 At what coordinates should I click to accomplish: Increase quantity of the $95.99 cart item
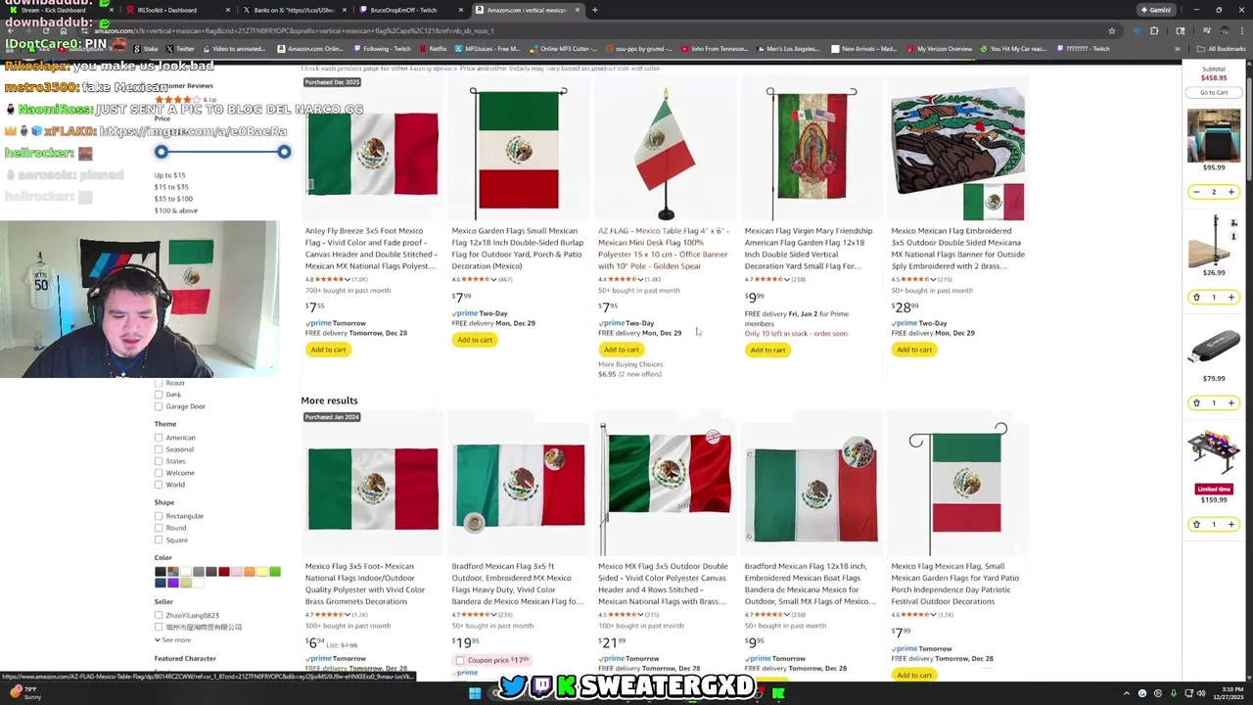(x=1231, y=192)
